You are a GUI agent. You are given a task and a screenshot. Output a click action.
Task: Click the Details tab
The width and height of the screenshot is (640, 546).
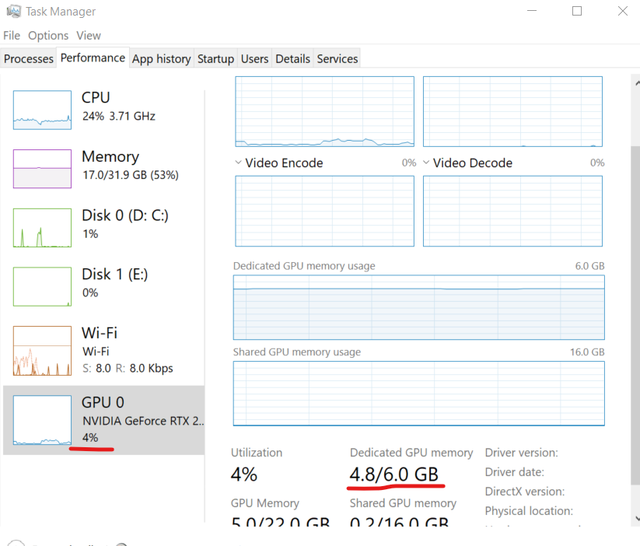(292, 58)
